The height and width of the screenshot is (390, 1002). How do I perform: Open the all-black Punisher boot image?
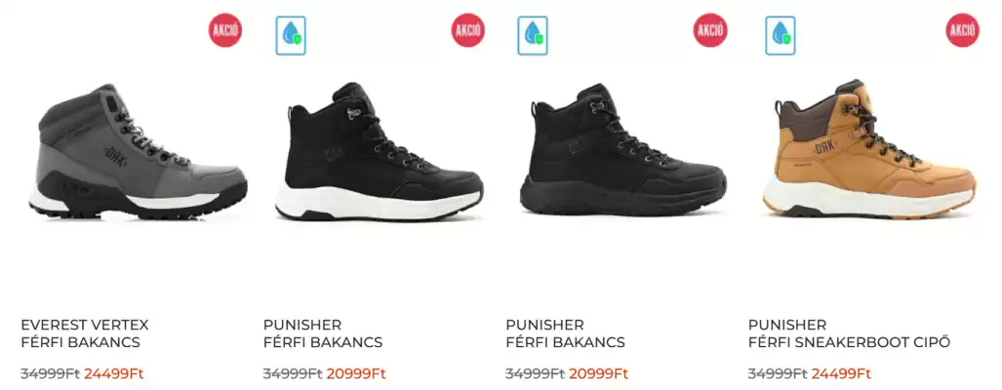(x=623, y=149)
